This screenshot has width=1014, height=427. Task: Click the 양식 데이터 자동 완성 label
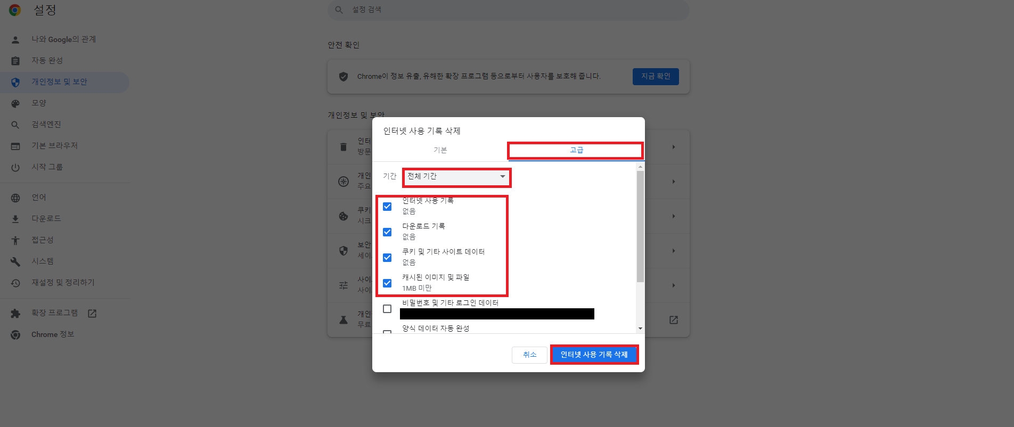[436, 329]
